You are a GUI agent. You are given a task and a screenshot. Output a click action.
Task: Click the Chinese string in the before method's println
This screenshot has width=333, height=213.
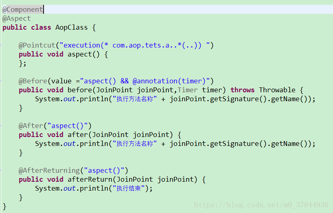click(x=135, y=99)
